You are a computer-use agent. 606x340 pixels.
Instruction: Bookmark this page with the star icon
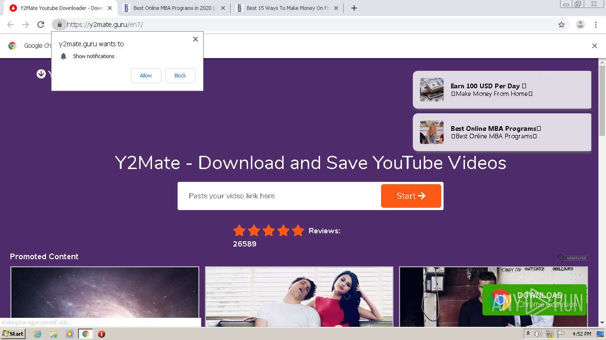pos(561,25)
